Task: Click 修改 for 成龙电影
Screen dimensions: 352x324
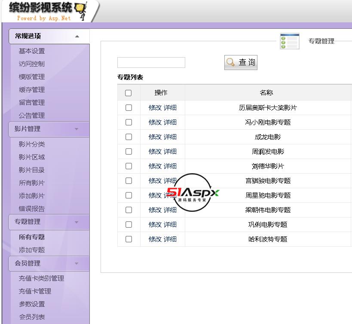Action: pos(155,137)
